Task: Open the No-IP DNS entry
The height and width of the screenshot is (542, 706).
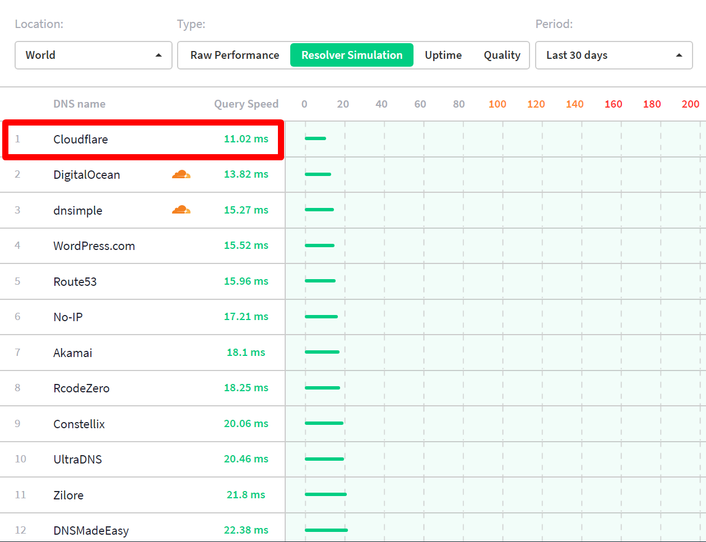Action: [x=68, y=317]
